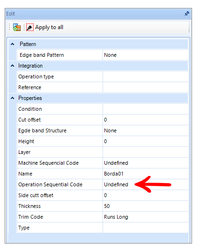Viewport: 200px width, 252px height.
Task: Click the empty Reference value field
Action: [x=146, y=87]
